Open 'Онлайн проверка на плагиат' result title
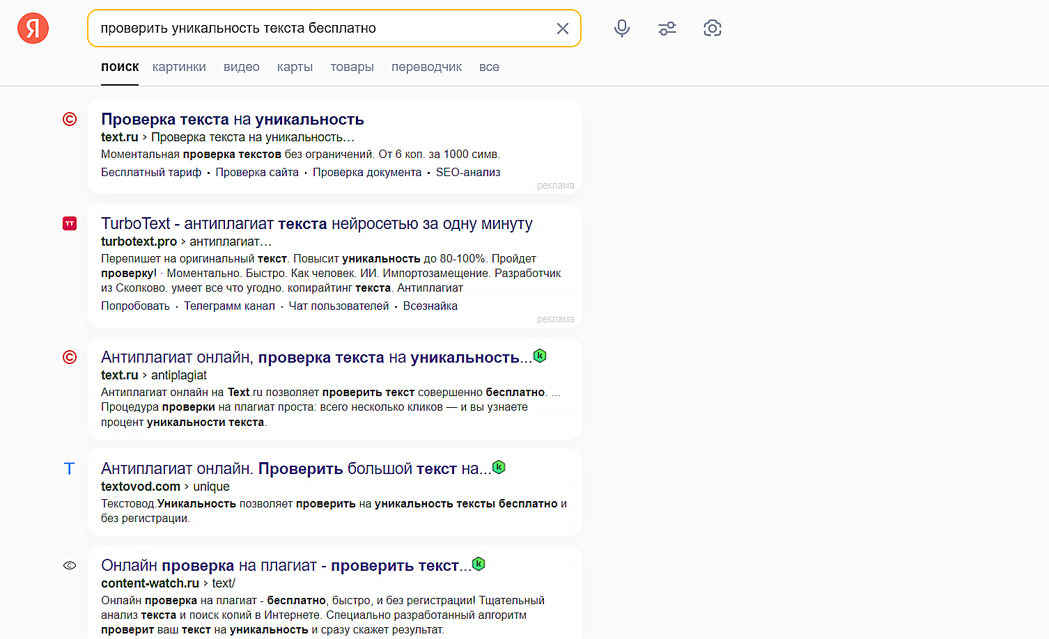 click(x=286, y=565)
